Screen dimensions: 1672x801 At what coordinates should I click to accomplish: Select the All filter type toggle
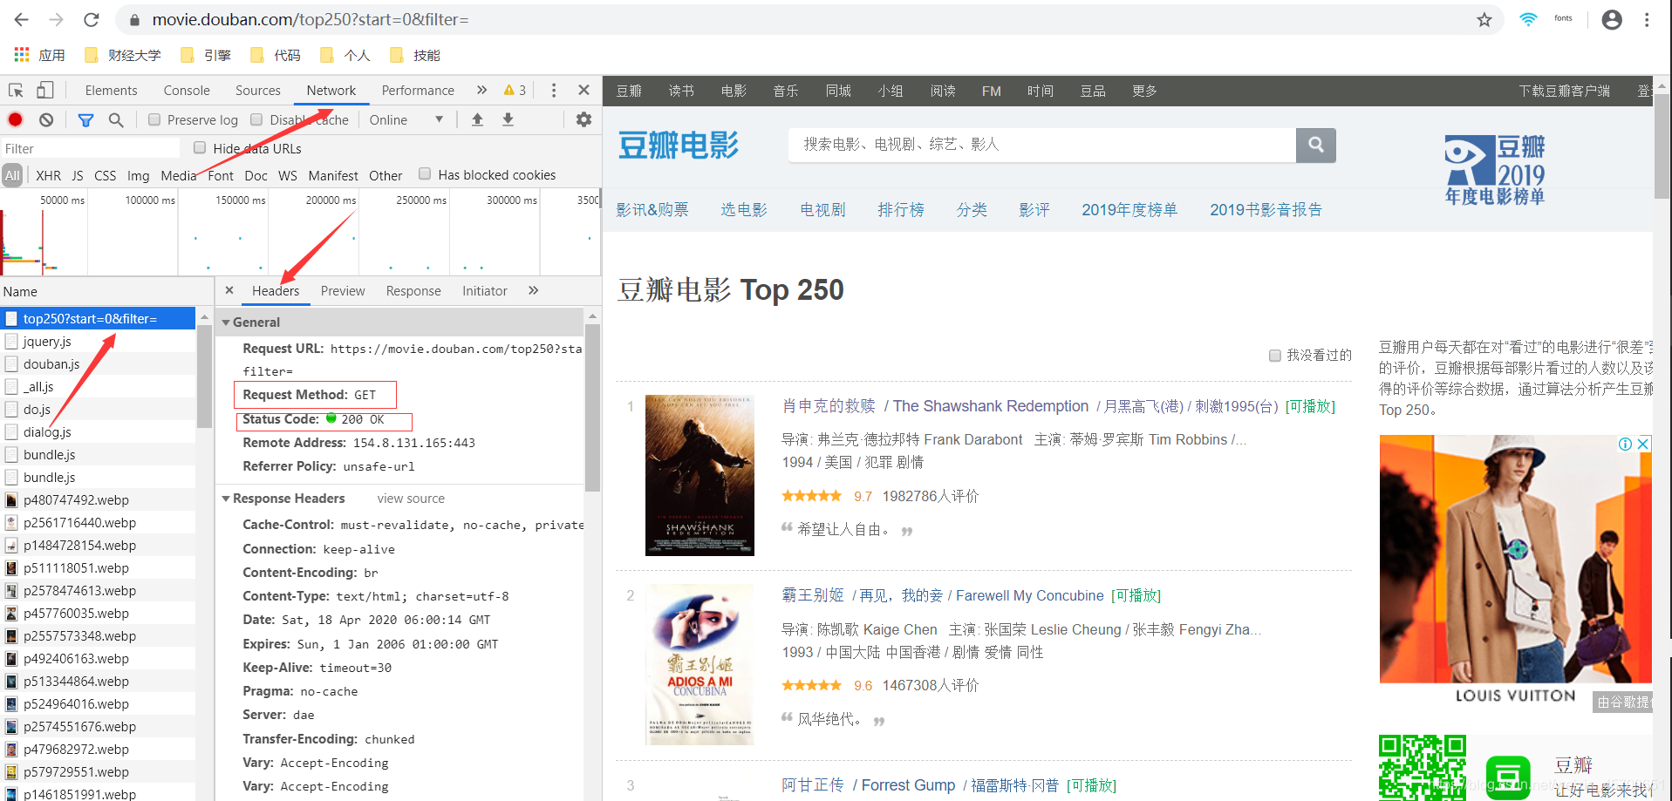12,175
